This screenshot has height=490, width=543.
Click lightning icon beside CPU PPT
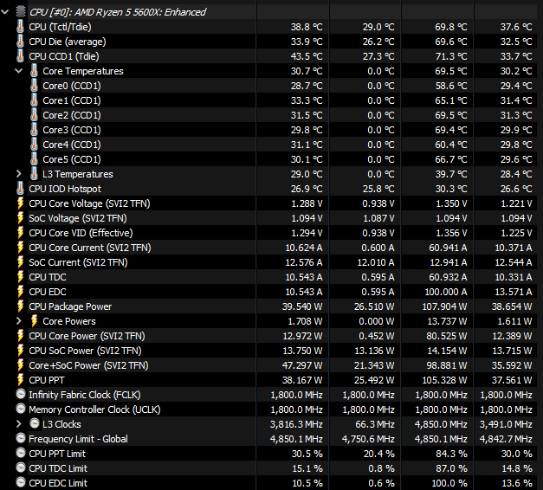[21, 380]
